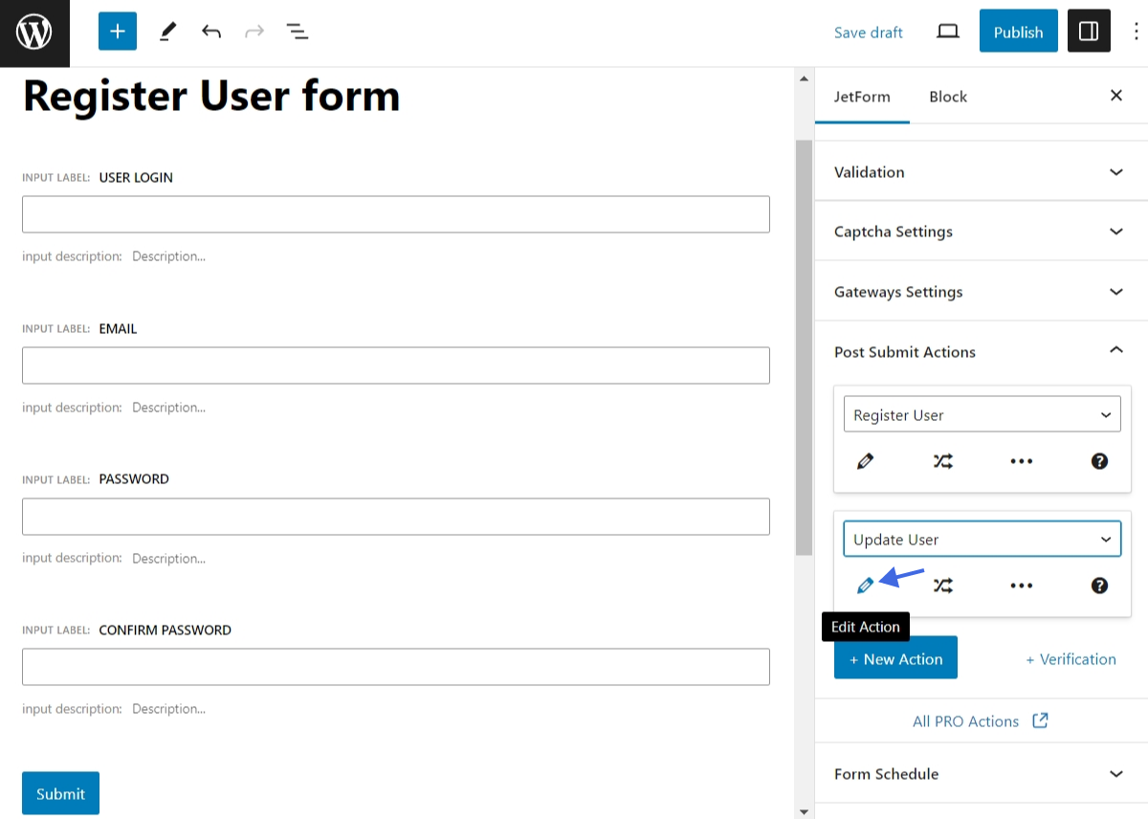Open conditions for the Update User action
The height and width of the screenshot is (819, 1148).
click(942, 585)
